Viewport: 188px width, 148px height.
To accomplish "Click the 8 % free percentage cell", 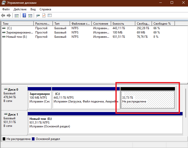I will (156, 37).
